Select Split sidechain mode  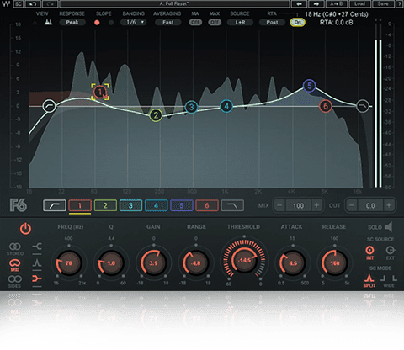click(369, 280)
